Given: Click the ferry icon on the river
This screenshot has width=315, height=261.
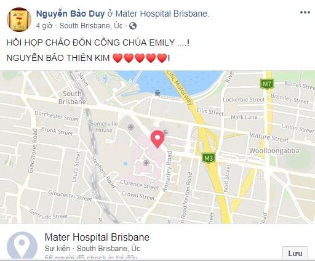Looking at the screenshot, I should click(157, 93).
